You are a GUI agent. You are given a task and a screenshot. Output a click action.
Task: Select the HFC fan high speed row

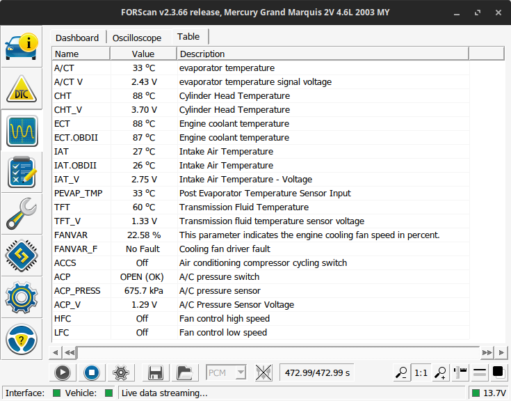point(261,318)
